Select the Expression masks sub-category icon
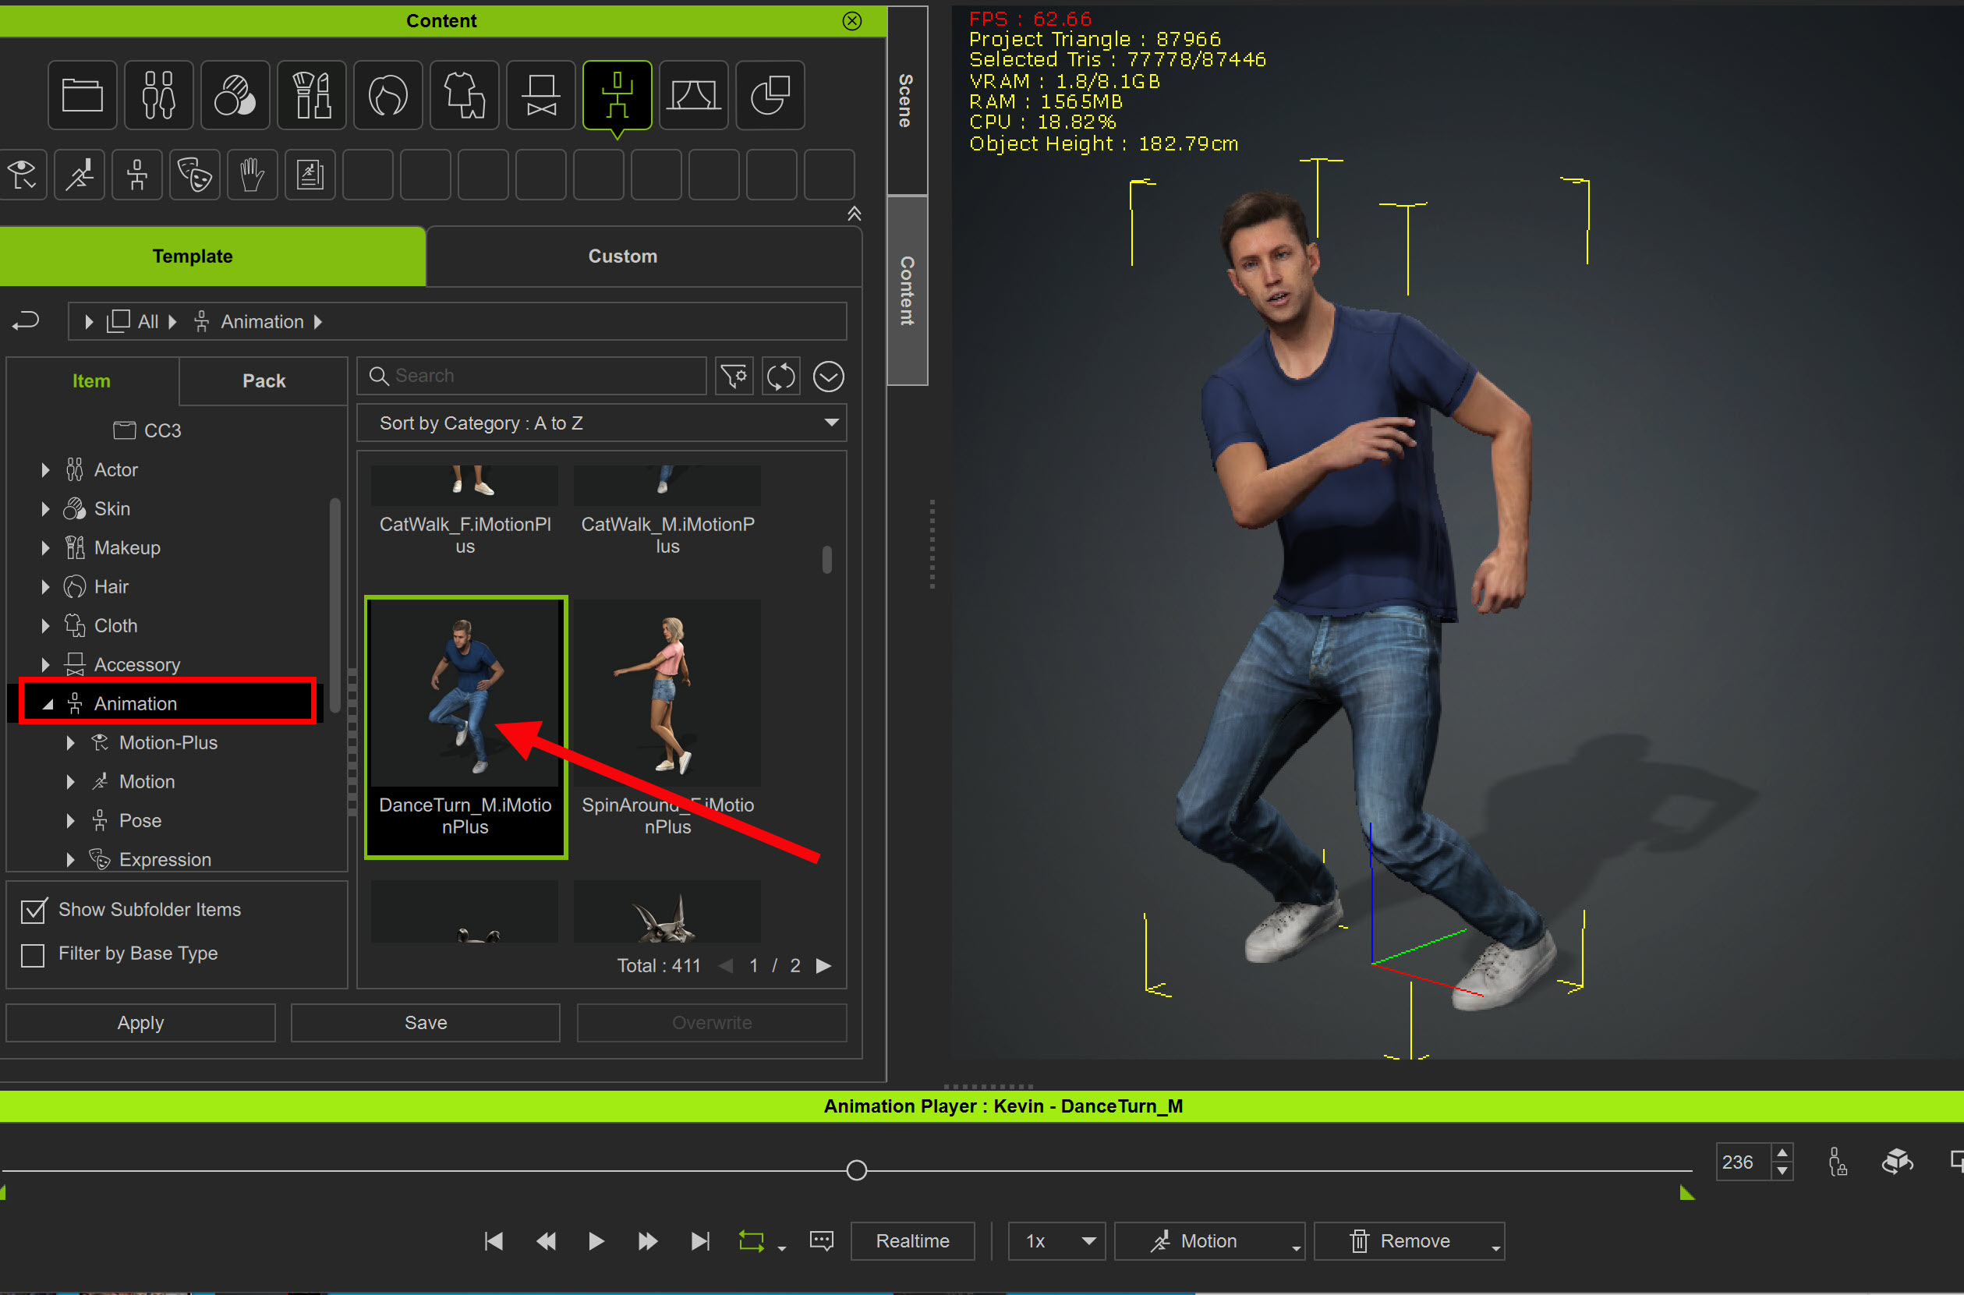 pos(195,175)
